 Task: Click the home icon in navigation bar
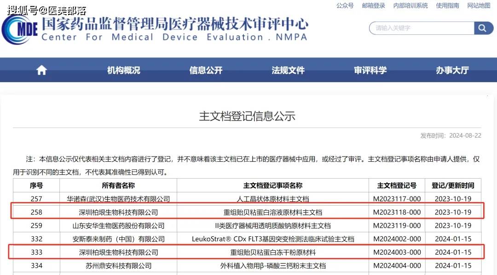(41, 70)
